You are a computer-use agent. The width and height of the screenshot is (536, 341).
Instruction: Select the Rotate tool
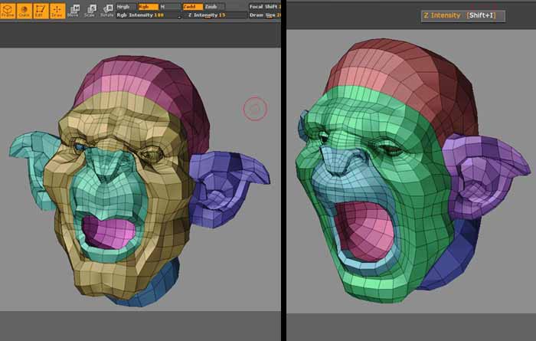tap(106, 10)
